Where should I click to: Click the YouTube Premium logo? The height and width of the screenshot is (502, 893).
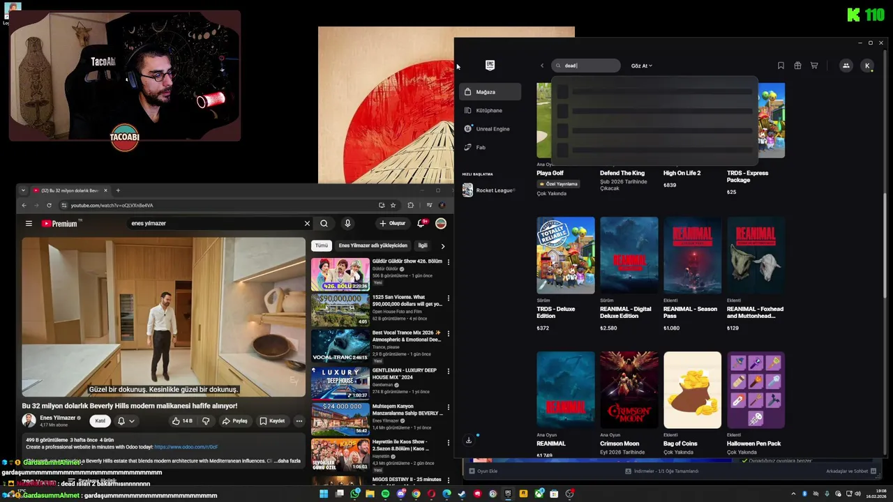(x=60, y=224)
